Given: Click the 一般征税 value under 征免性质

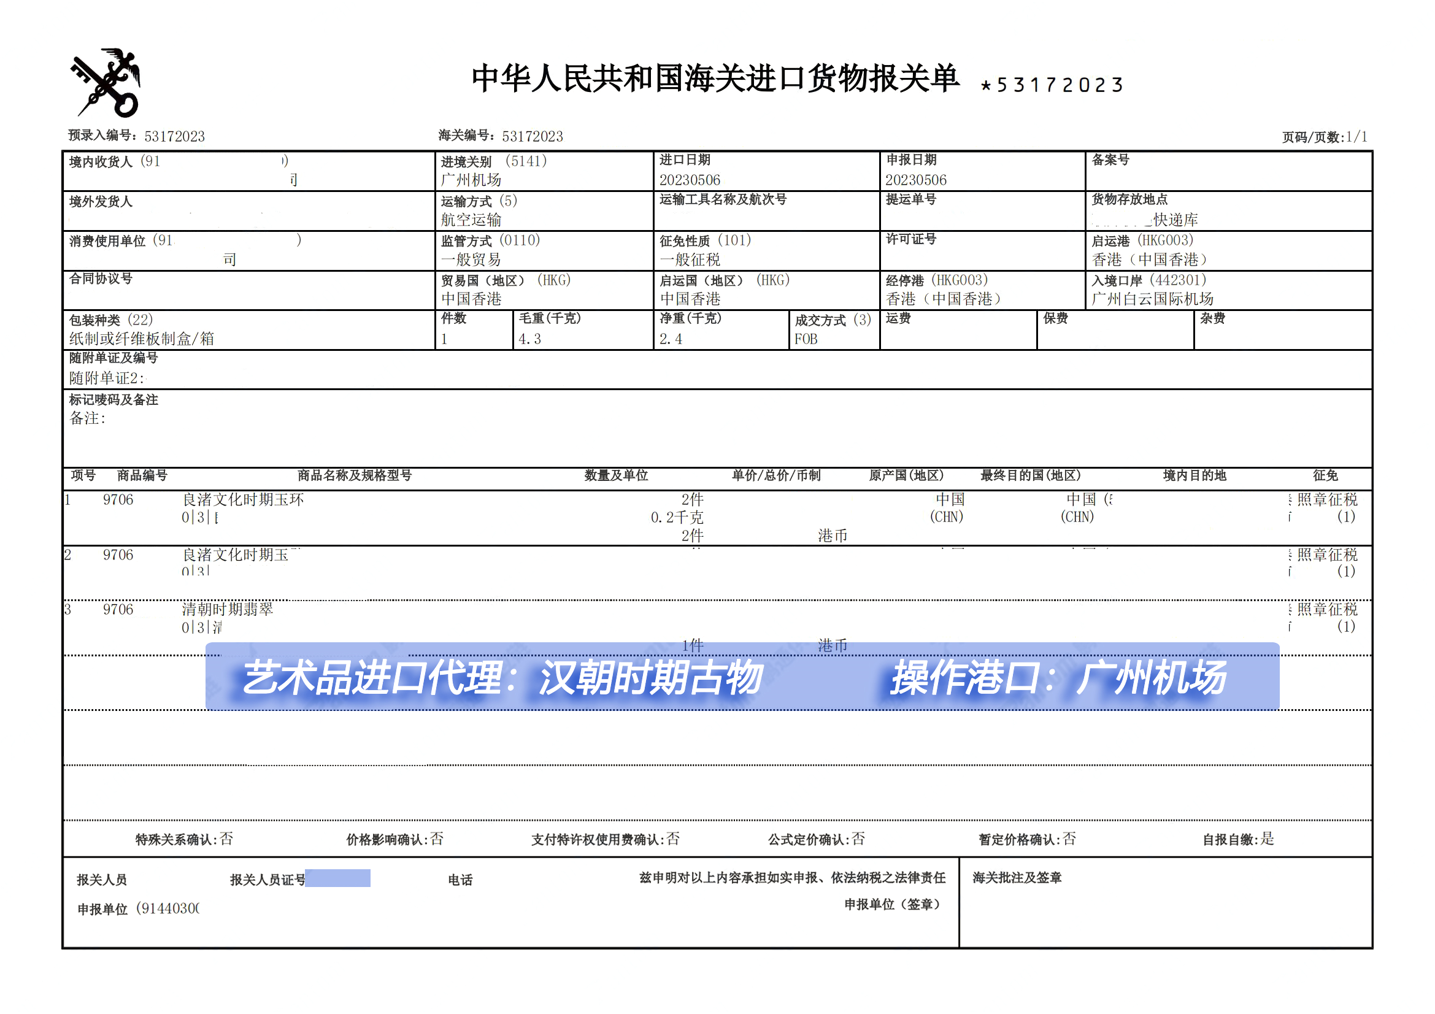Looking at the screenshot, I should click(690, 259).
